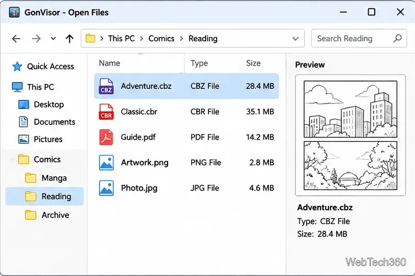Click the image icon beside Photo.jpg

click(106, 188)
